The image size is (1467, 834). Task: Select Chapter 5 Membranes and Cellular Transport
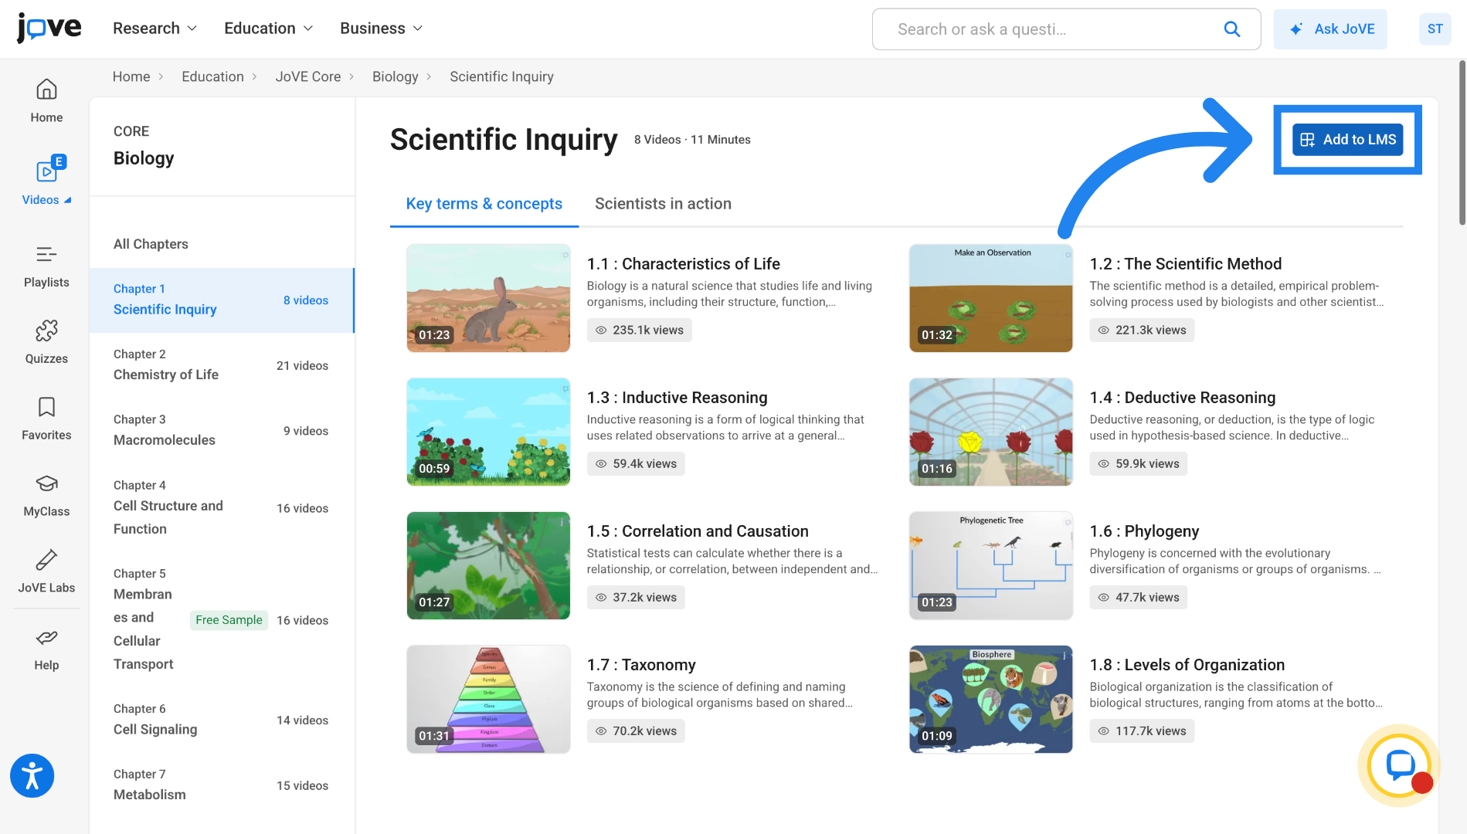point(222,620)
